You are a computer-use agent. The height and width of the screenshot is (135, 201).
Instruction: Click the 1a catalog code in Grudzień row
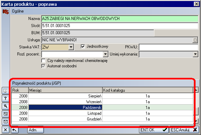(148, 119)
